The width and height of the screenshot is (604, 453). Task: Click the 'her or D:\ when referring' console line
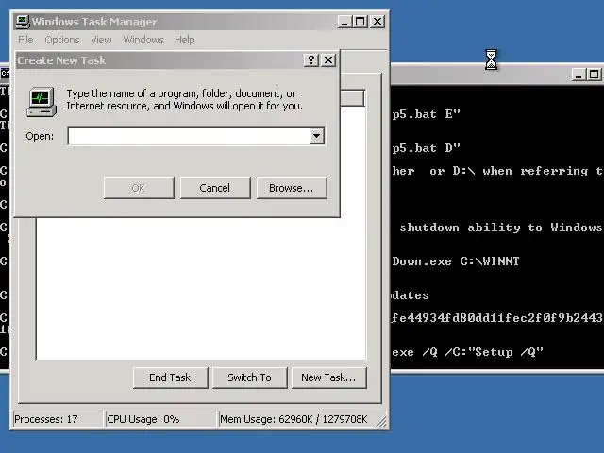490,171
